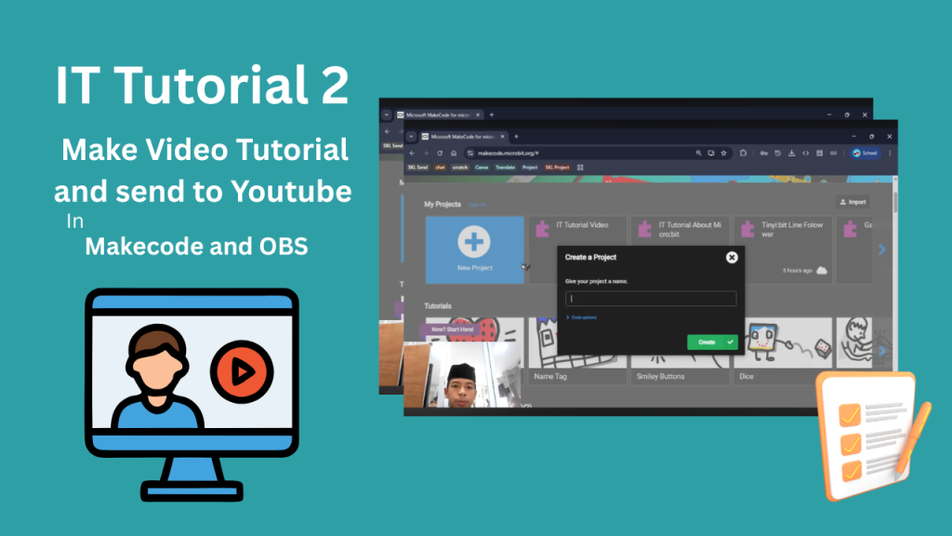Click the home icon in the browser toolbar
The image size is (952, 536).
click(454, 154)
